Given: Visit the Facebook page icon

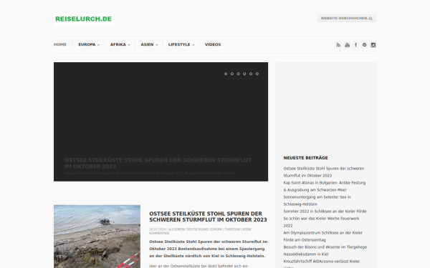Looking at the screenshot, I should pyautogui.click(x=355, y=45).
